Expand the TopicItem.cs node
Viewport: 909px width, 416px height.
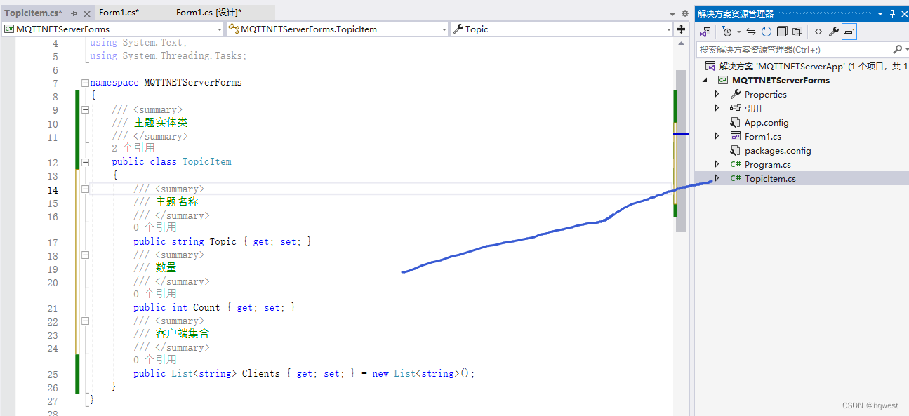pos(717,178)
